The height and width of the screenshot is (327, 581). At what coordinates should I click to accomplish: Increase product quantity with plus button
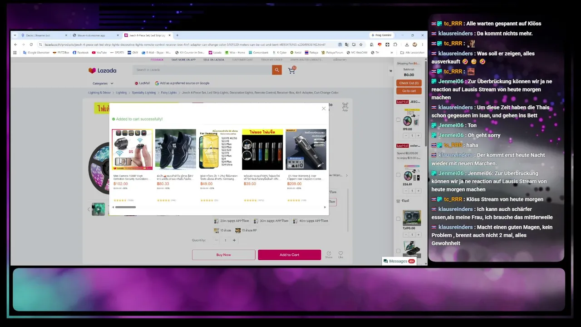(x=234, y=240)
